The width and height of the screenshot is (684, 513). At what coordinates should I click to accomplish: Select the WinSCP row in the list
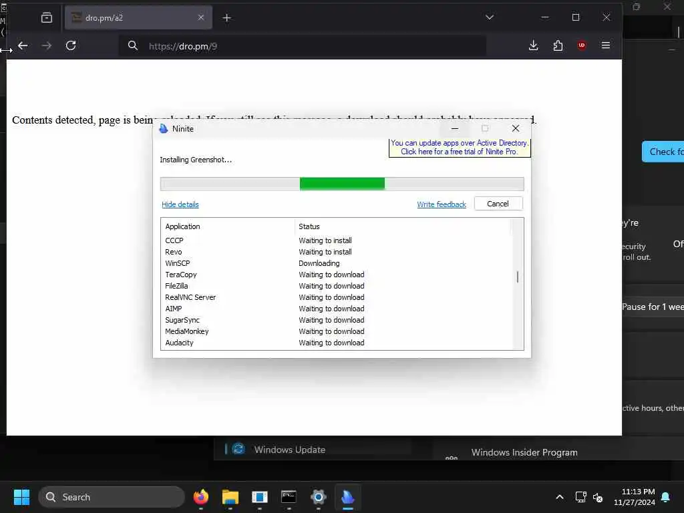pyautogui.click(x=335, y=263)
